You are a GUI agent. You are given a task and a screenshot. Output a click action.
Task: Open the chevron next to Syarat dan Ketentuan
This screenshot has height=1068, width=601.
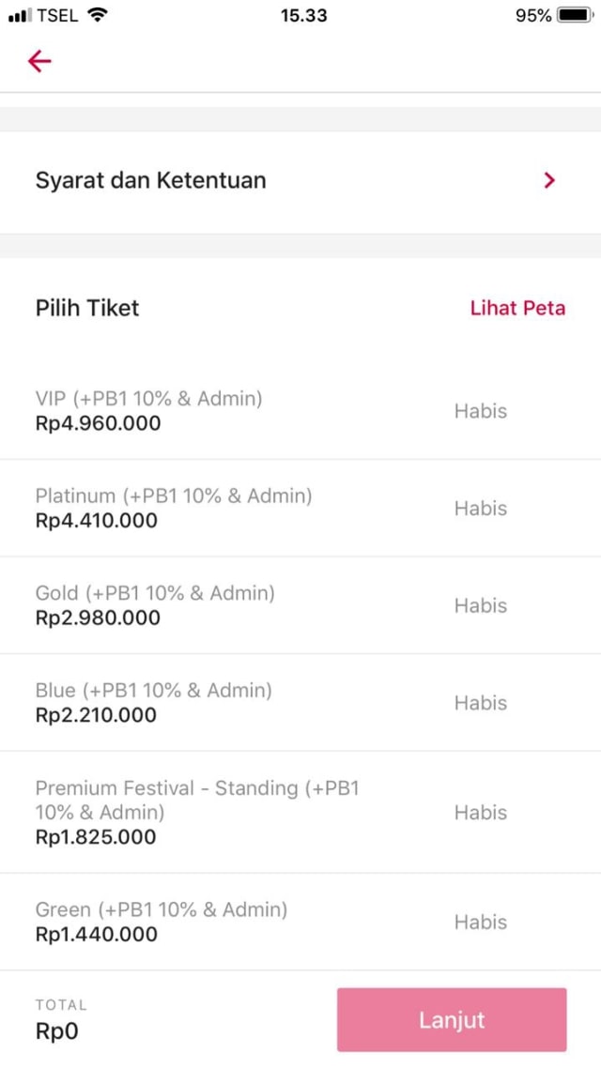549,180
